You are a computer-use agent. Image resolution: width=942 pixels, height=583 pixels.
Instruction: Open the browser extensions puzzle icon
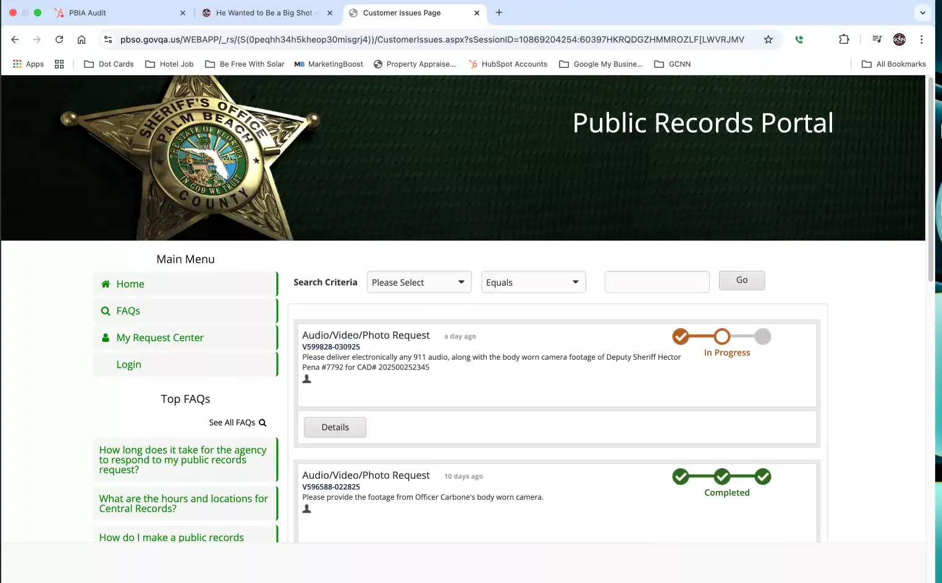tap(844, 39)
